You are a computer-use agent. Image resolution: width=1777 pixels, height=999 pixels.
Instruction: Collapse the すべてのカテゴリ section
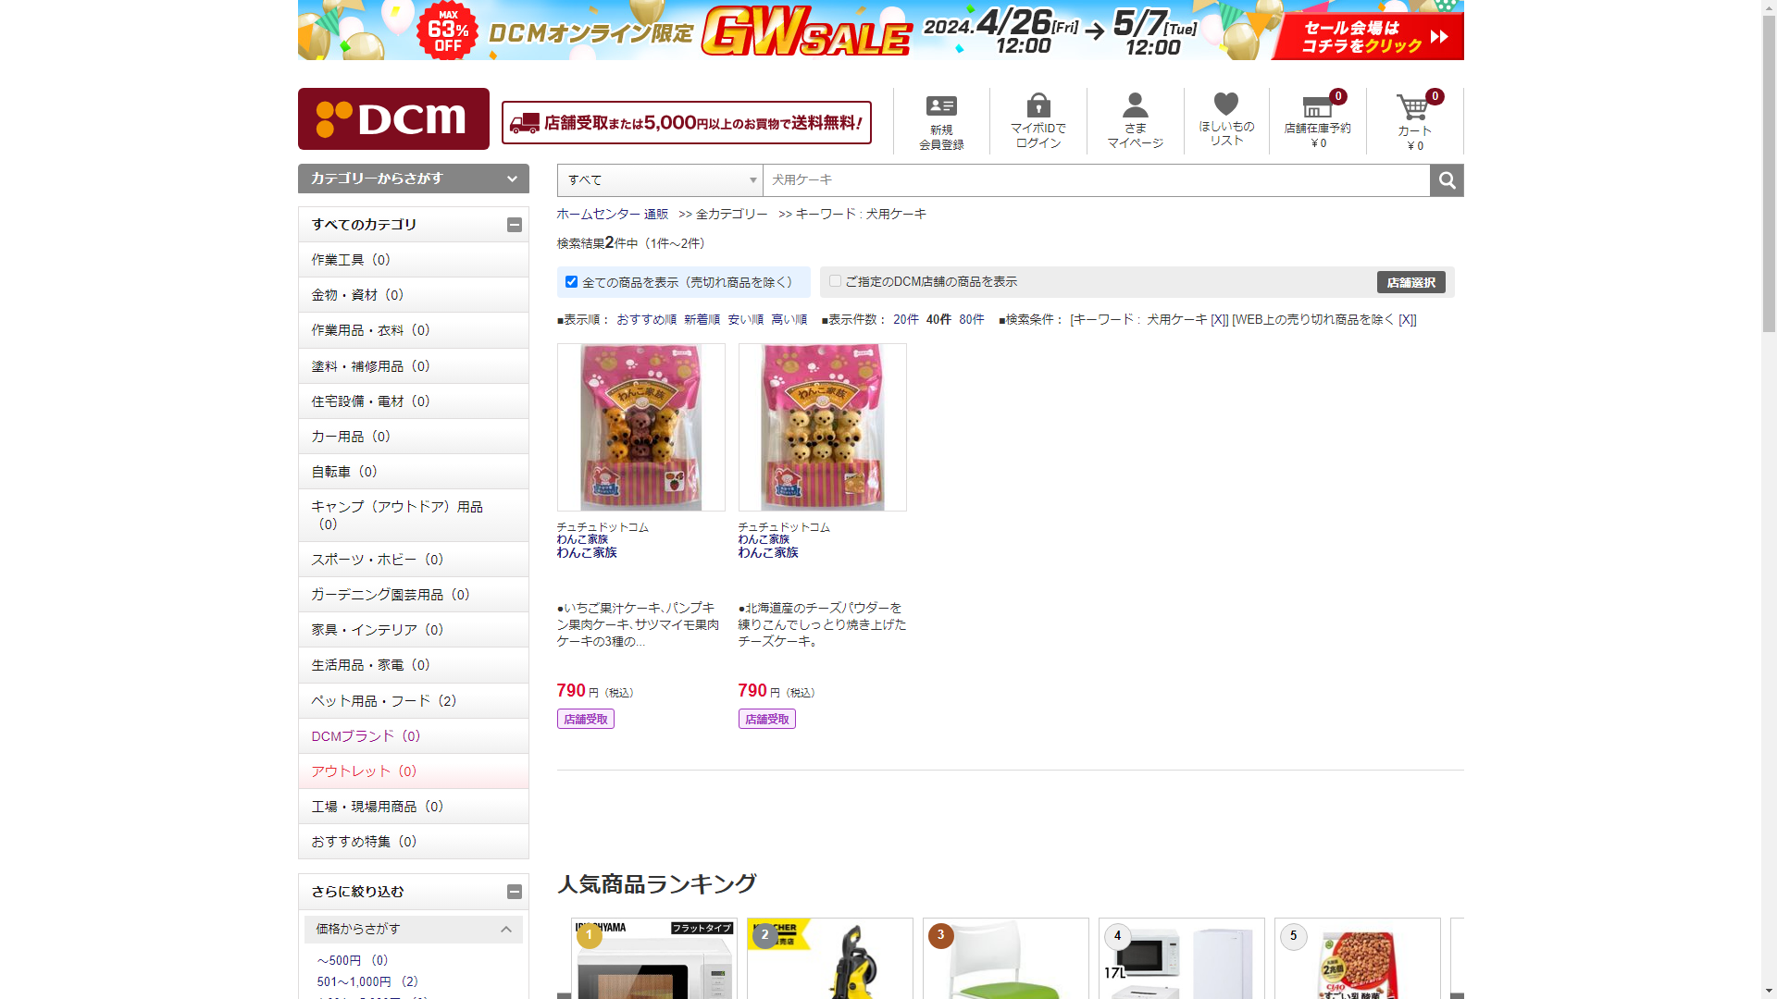pos(515,225)
